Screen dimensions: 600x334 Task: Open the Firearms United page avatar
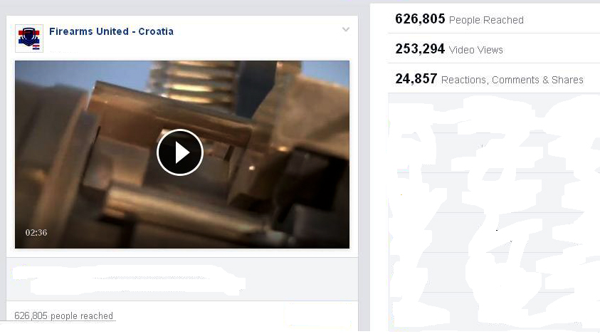pyautogui.click(x=29, y=38)
